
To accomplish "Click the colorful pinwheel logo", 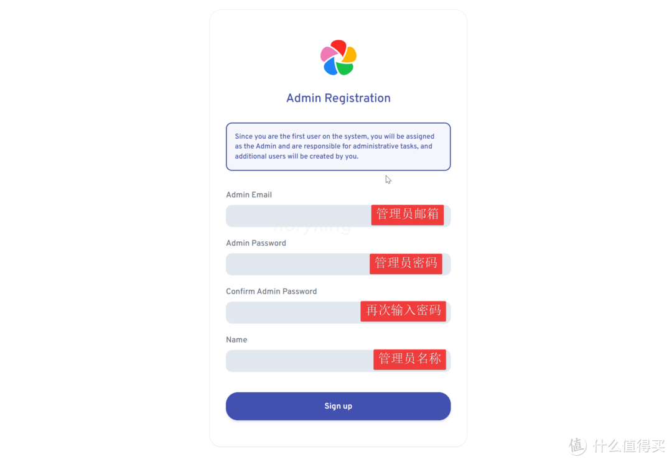I will [338, 58].
